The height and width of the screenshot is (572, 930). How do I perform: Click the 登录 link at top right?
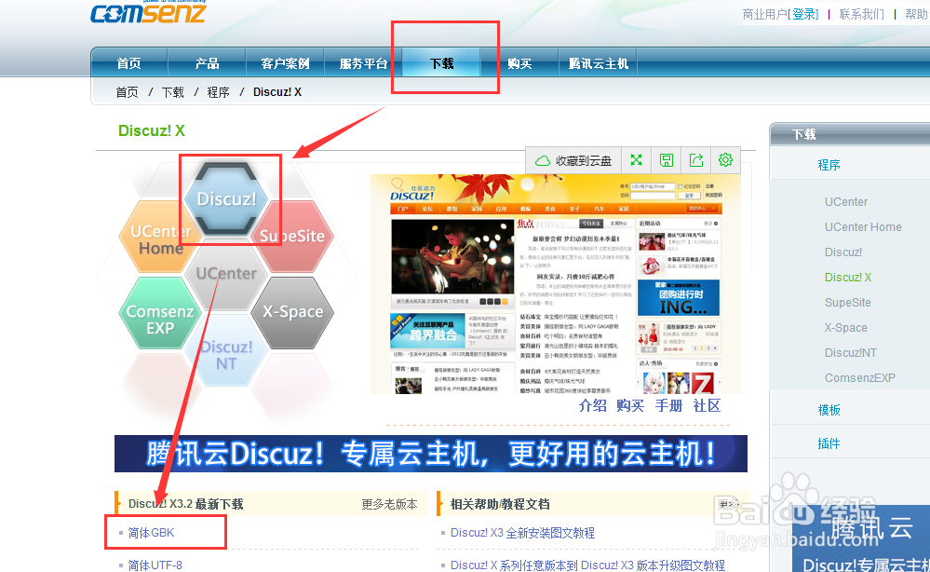coord(805,14)
